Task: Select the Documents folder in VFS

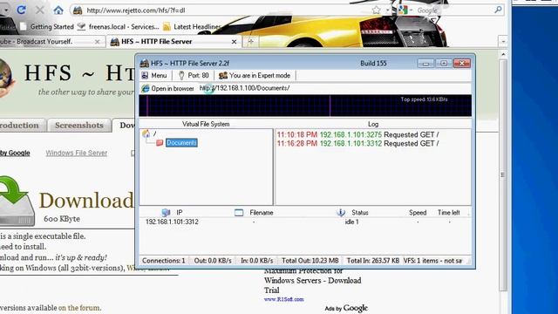Action: (x=181, y=143)
